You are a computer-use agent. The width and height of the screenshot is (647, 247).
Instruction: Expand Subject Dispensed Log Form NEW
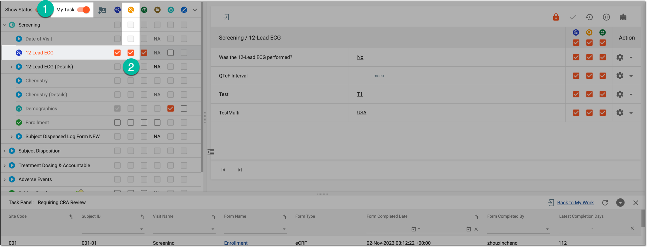11,137
